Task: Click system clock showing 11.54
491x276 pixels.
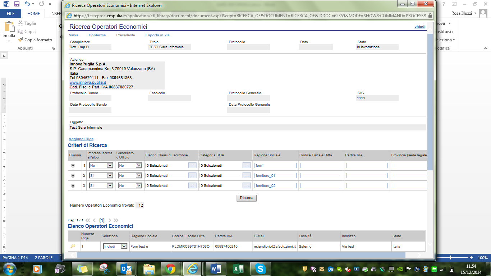Action: (471, 266)
